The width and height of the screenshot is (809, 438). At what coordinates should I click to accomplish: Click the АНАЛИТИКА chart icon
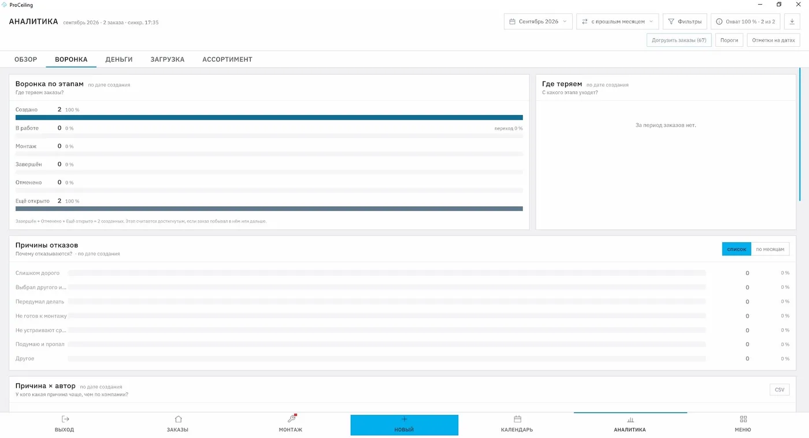pos(630,420)
